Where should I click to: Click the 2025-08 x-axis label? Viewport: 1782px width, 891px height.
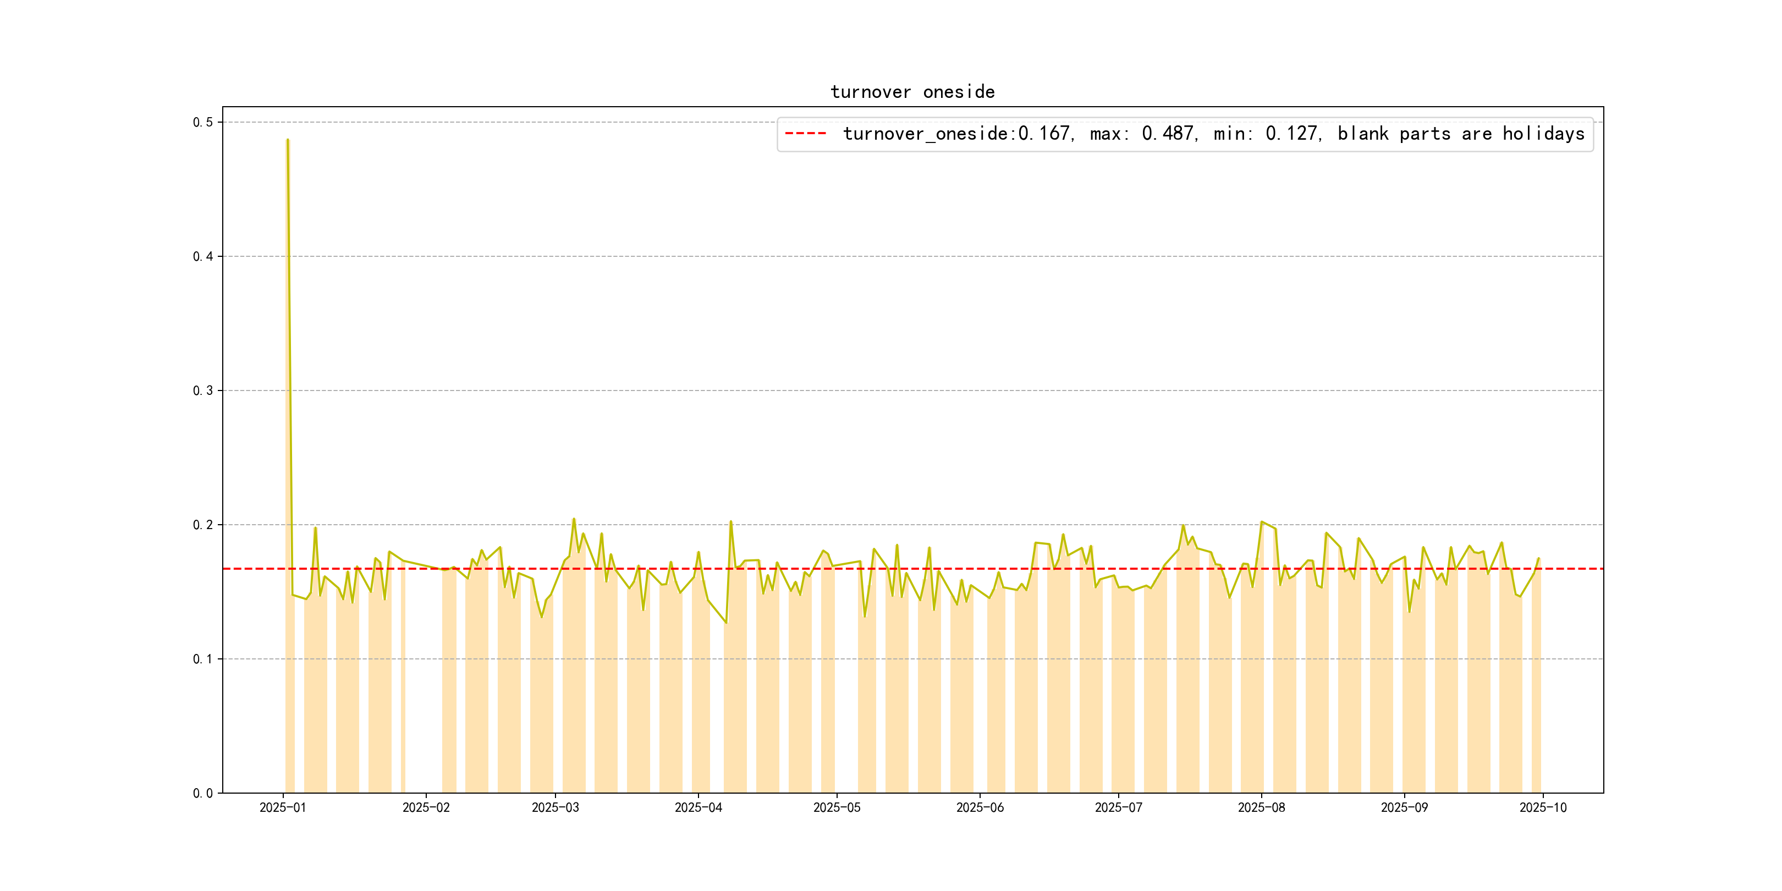[x=1261, y=807]
